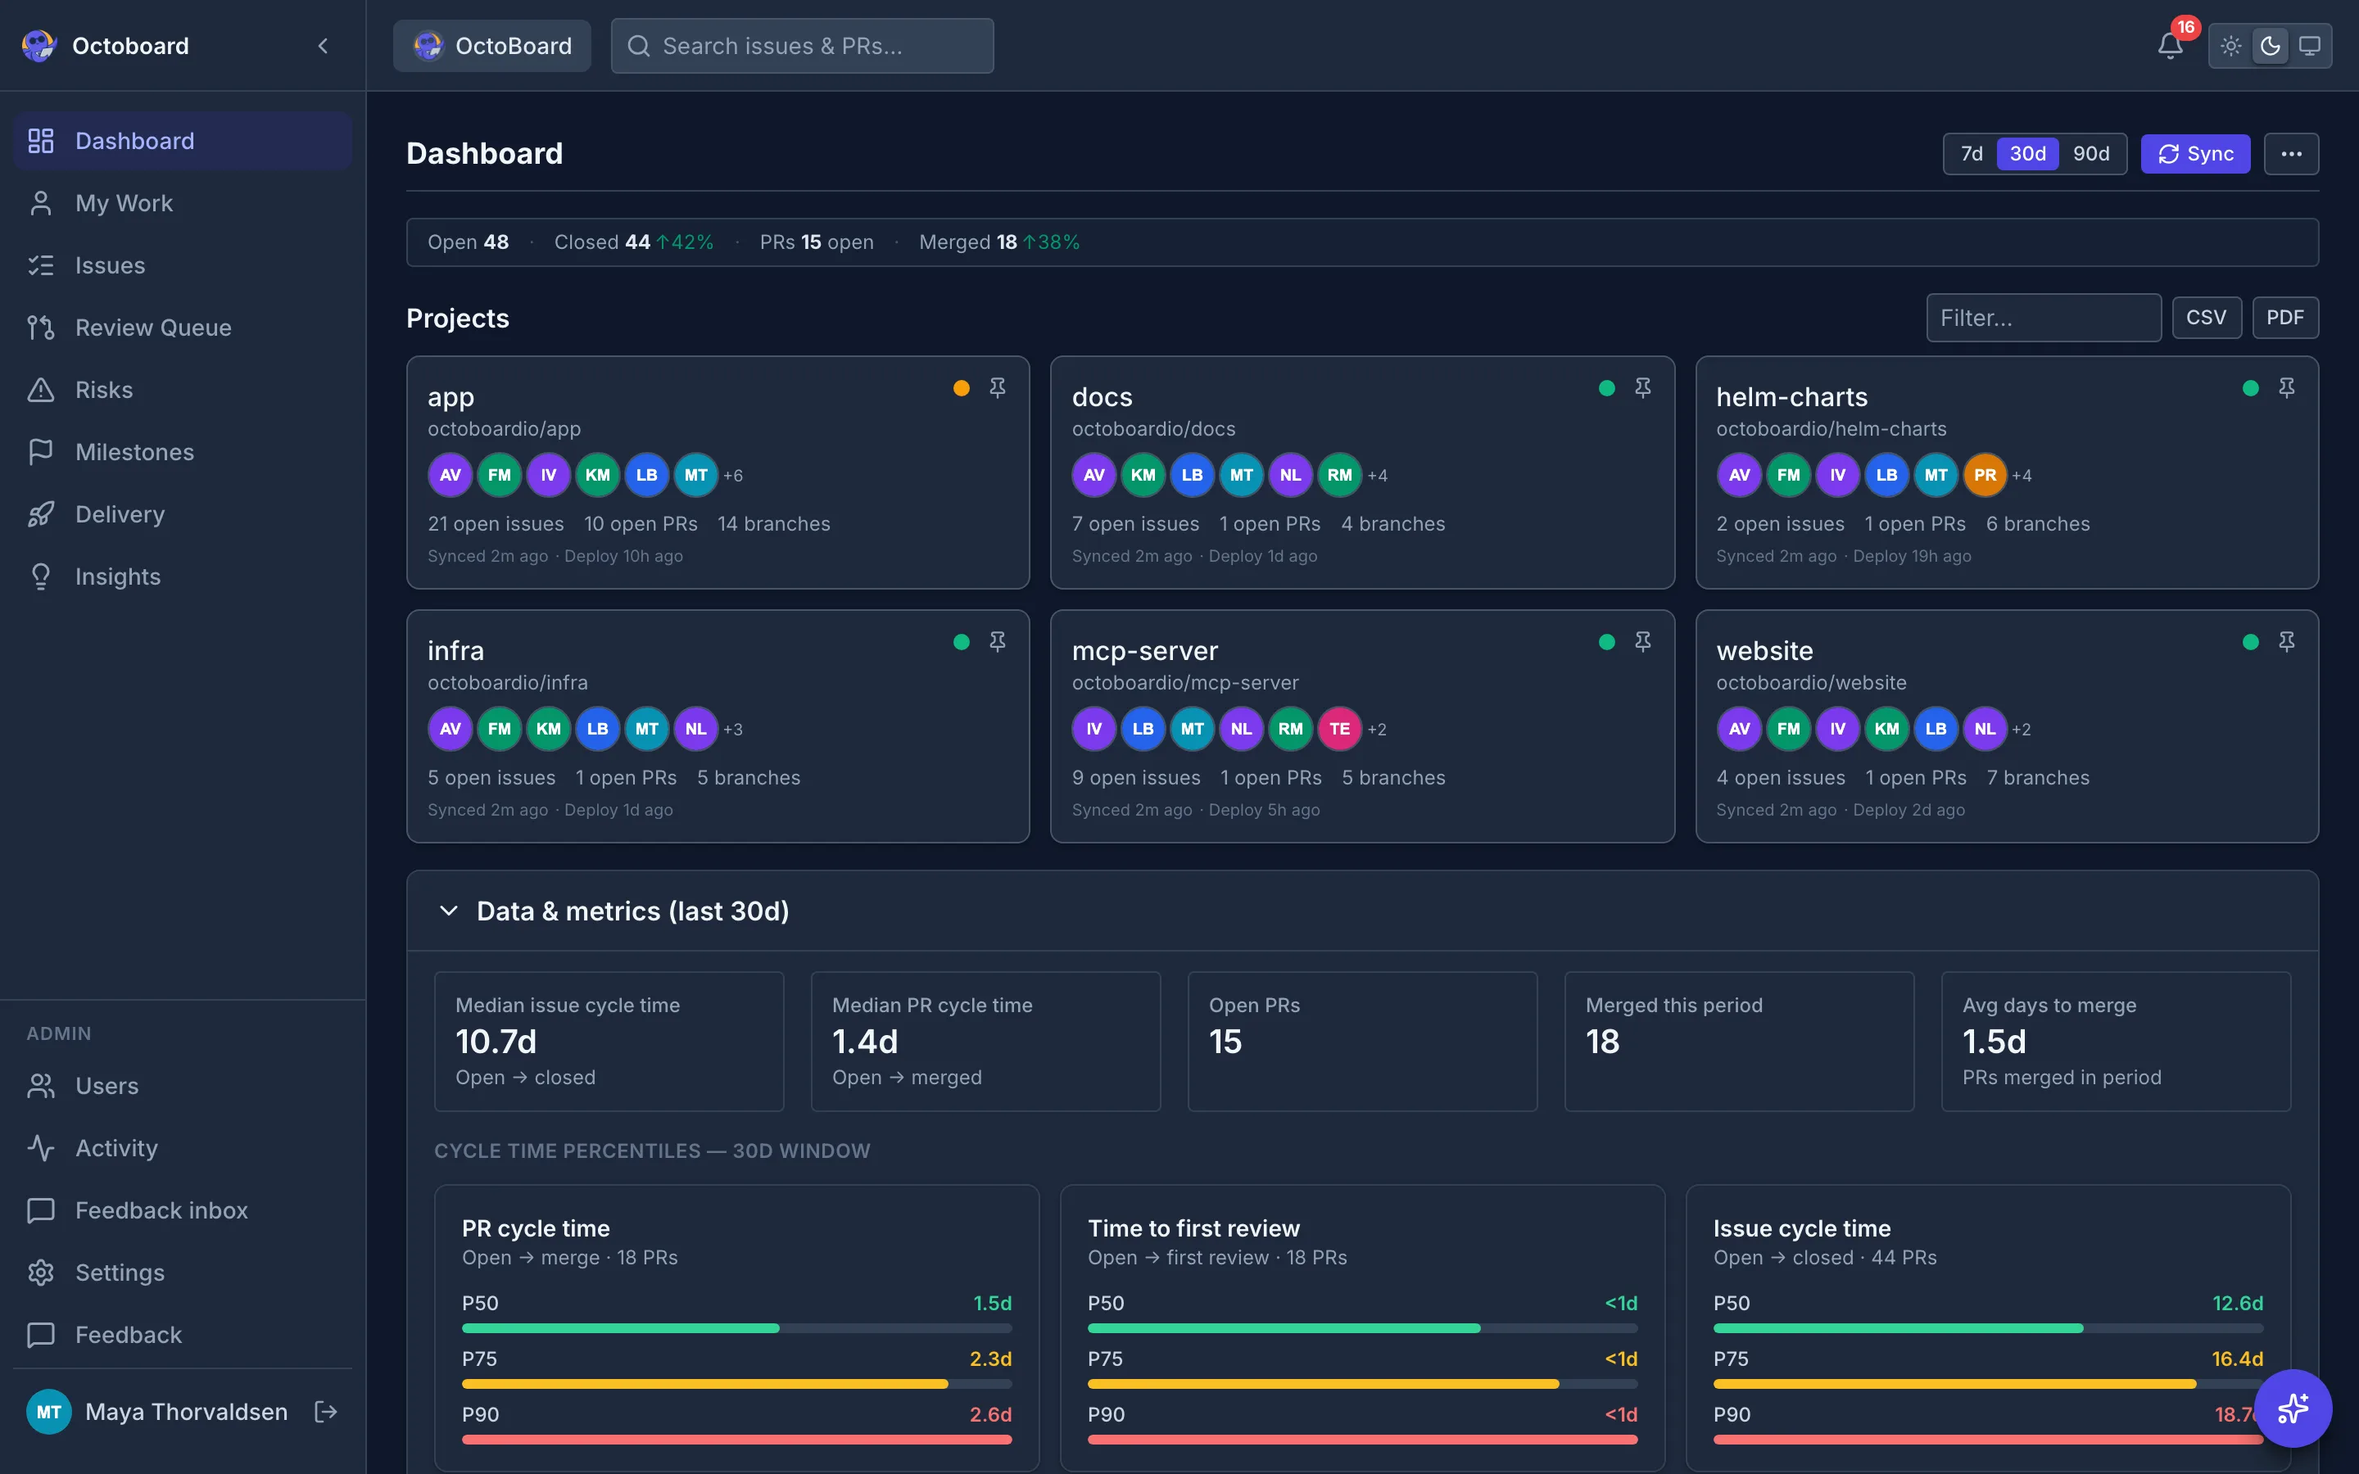This screenshot has height=1474, width=2359.
Task: Pin the website project card
Action: [x=2286, y=641]
